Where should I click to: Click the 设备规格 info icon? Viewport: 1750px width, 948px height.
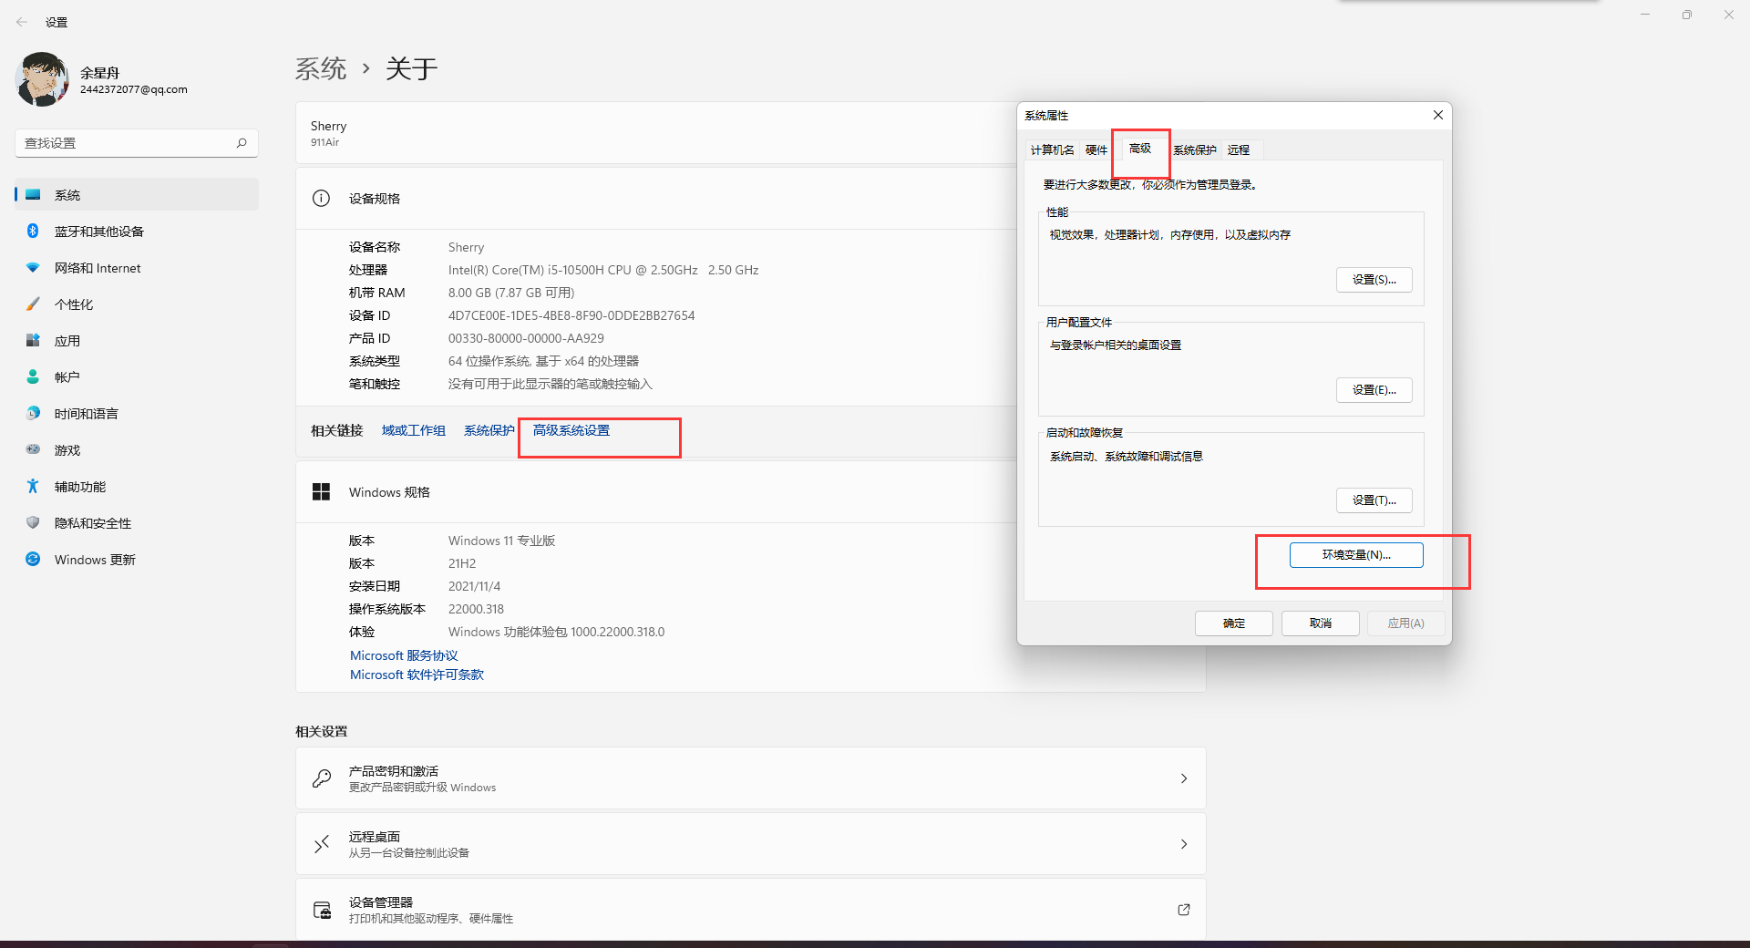[x=321, y=199]
